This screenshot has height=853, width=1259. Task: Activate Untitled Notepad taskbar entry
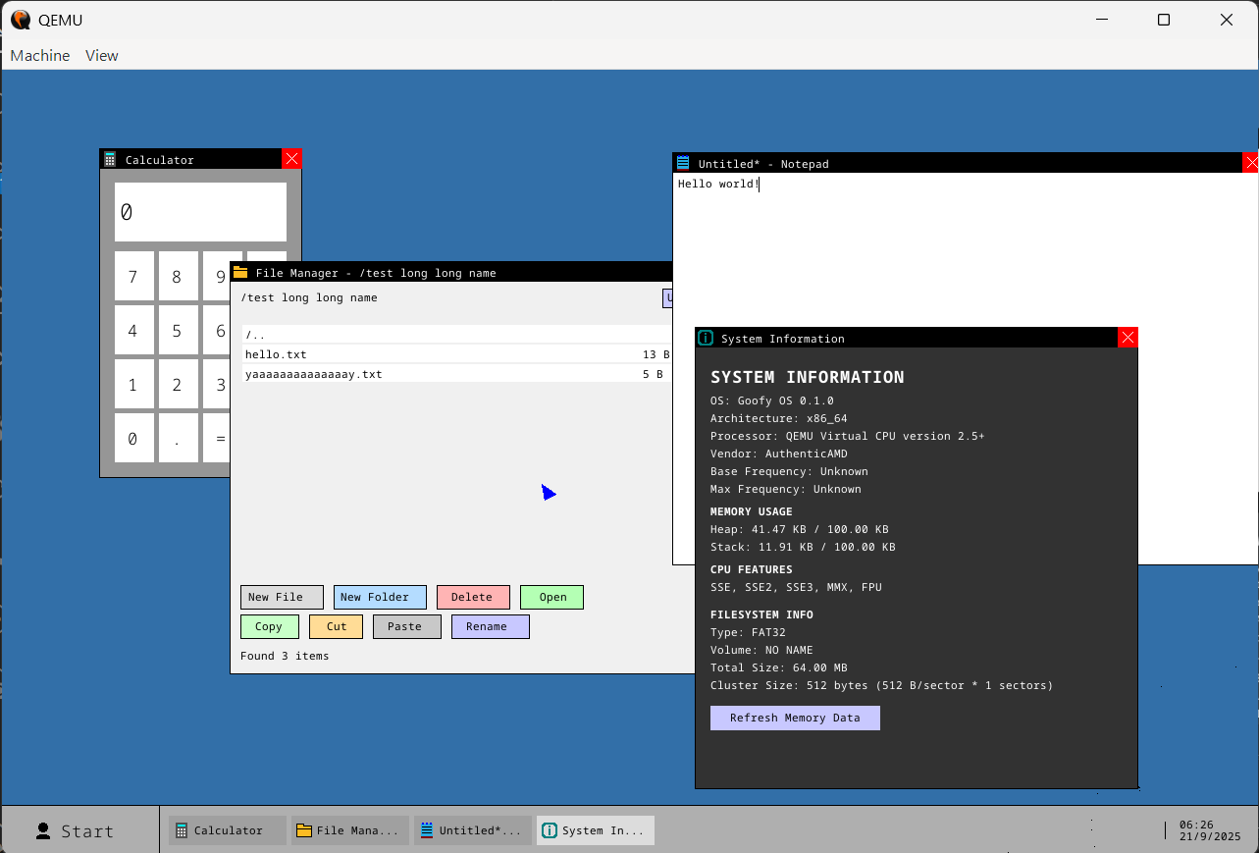[473, 830]
